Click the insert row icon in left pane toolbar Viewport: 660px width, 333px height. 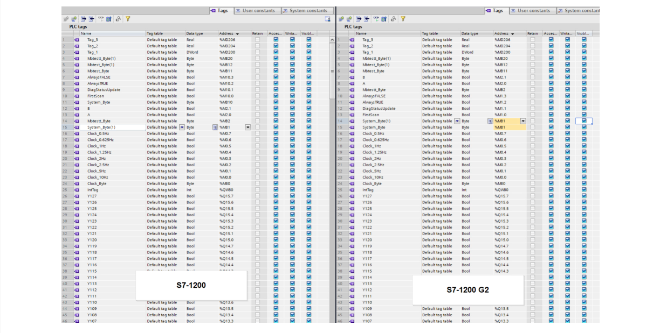click(x=66, y=19)
